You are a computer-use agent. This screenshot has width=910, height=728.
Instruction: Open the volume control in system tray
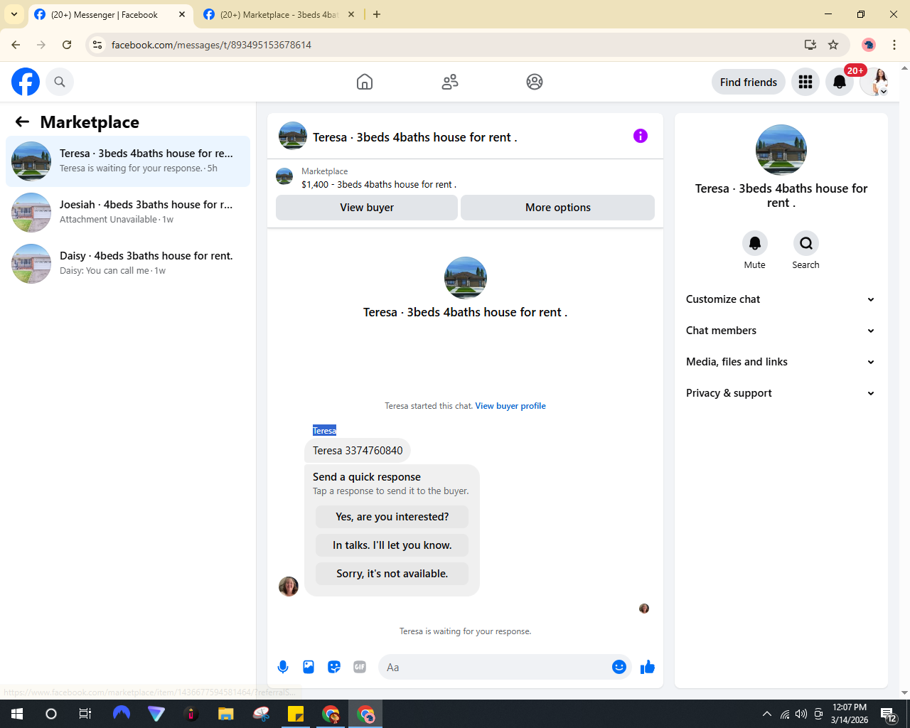(x=801, y=714)
